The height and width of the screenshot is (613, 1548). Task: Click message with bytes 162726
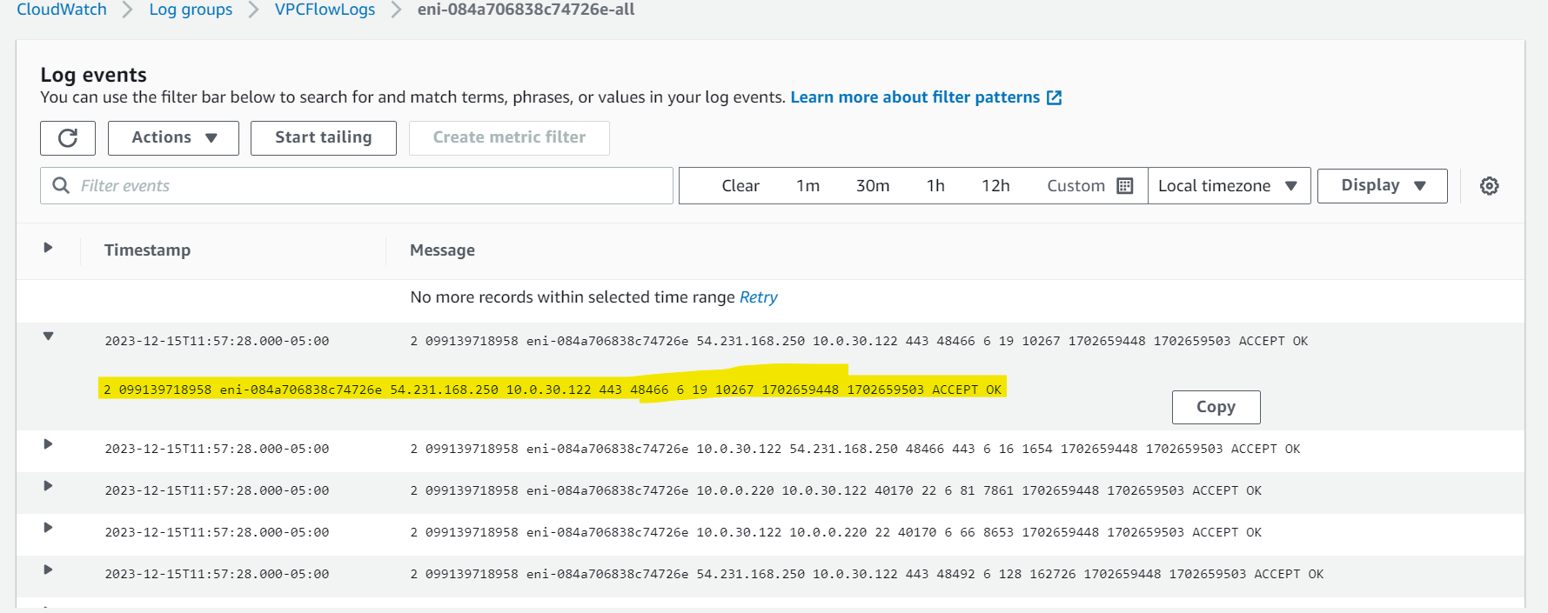coord(867,574)
